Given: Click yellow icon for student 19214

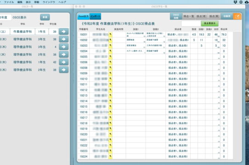Looking at the screenshot, I should pyautogui.click(x=110, y=101).
